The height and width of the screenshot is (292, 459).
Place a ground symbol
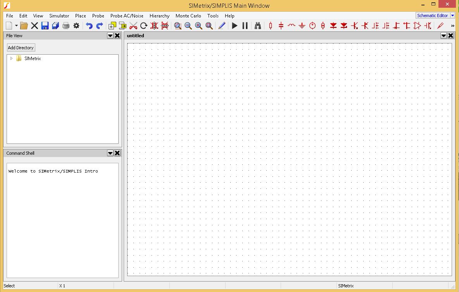(302, 26)
